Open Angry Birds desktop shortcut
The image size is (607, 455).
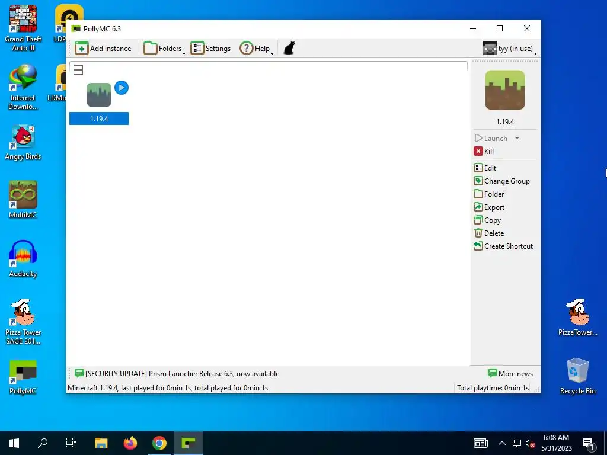[x=23, y=142]
